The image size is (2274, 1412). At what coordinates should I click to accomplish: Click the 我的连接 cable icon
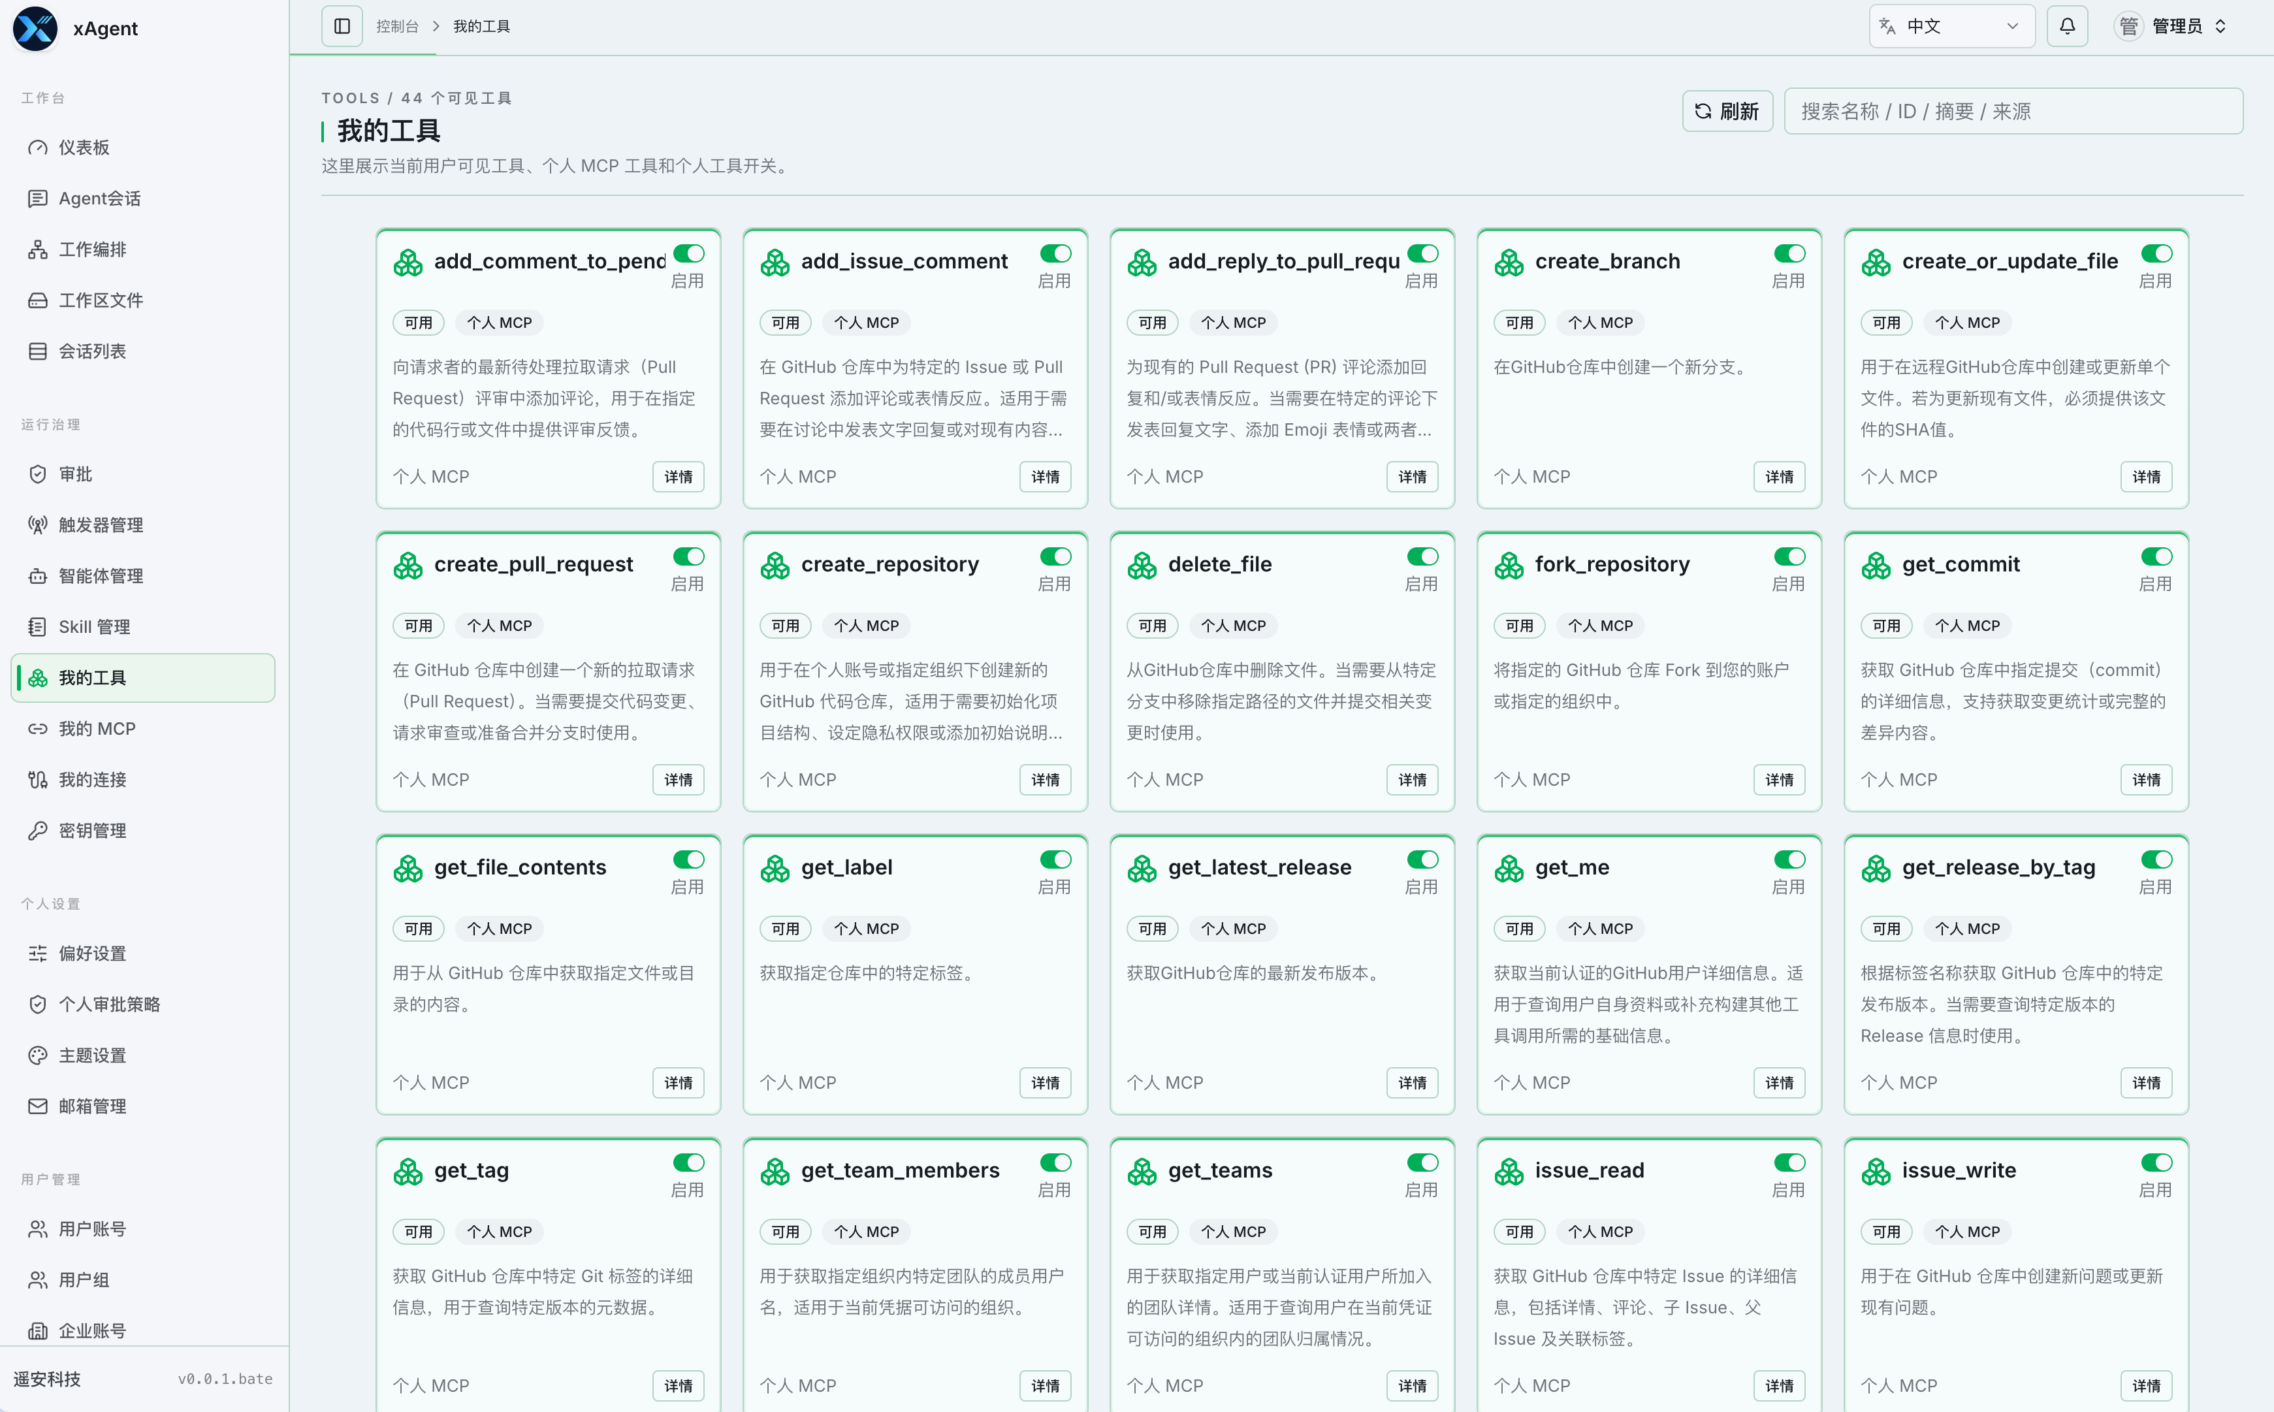[x=37, y=780]
